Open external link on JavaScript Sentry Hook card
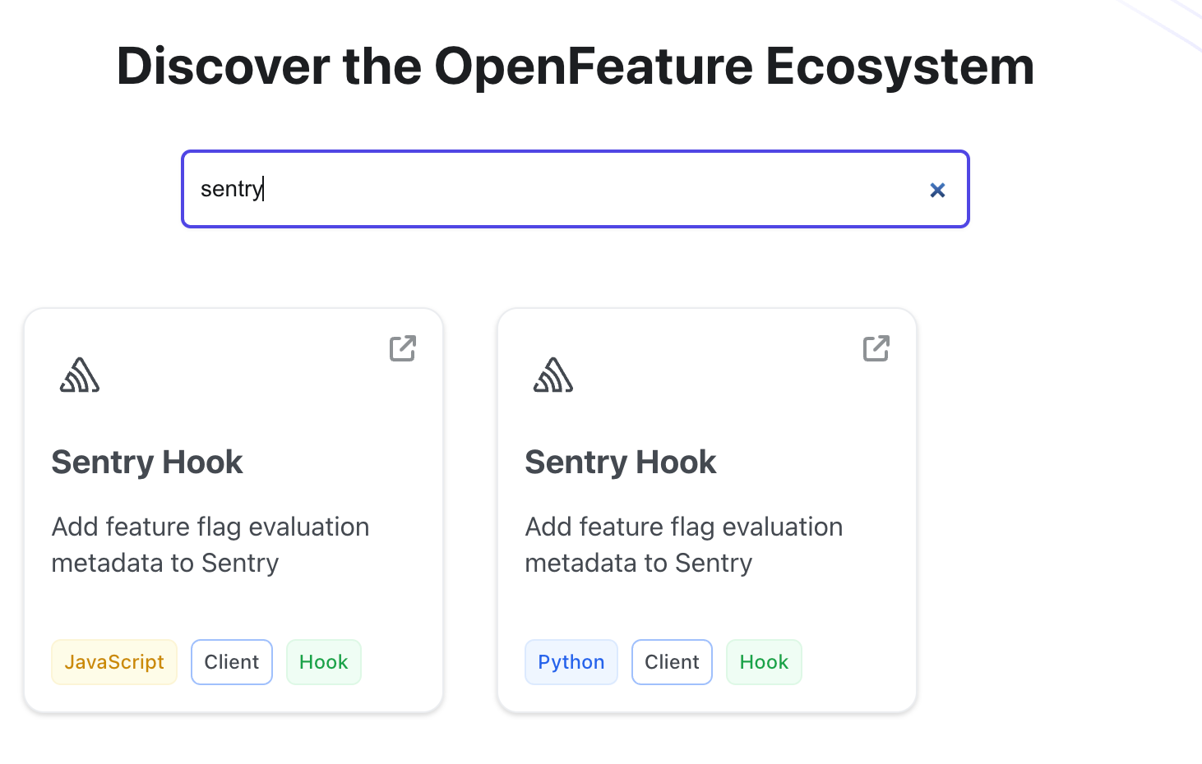This screenshot has width=1202, height=764. click(x=403, y=348)
